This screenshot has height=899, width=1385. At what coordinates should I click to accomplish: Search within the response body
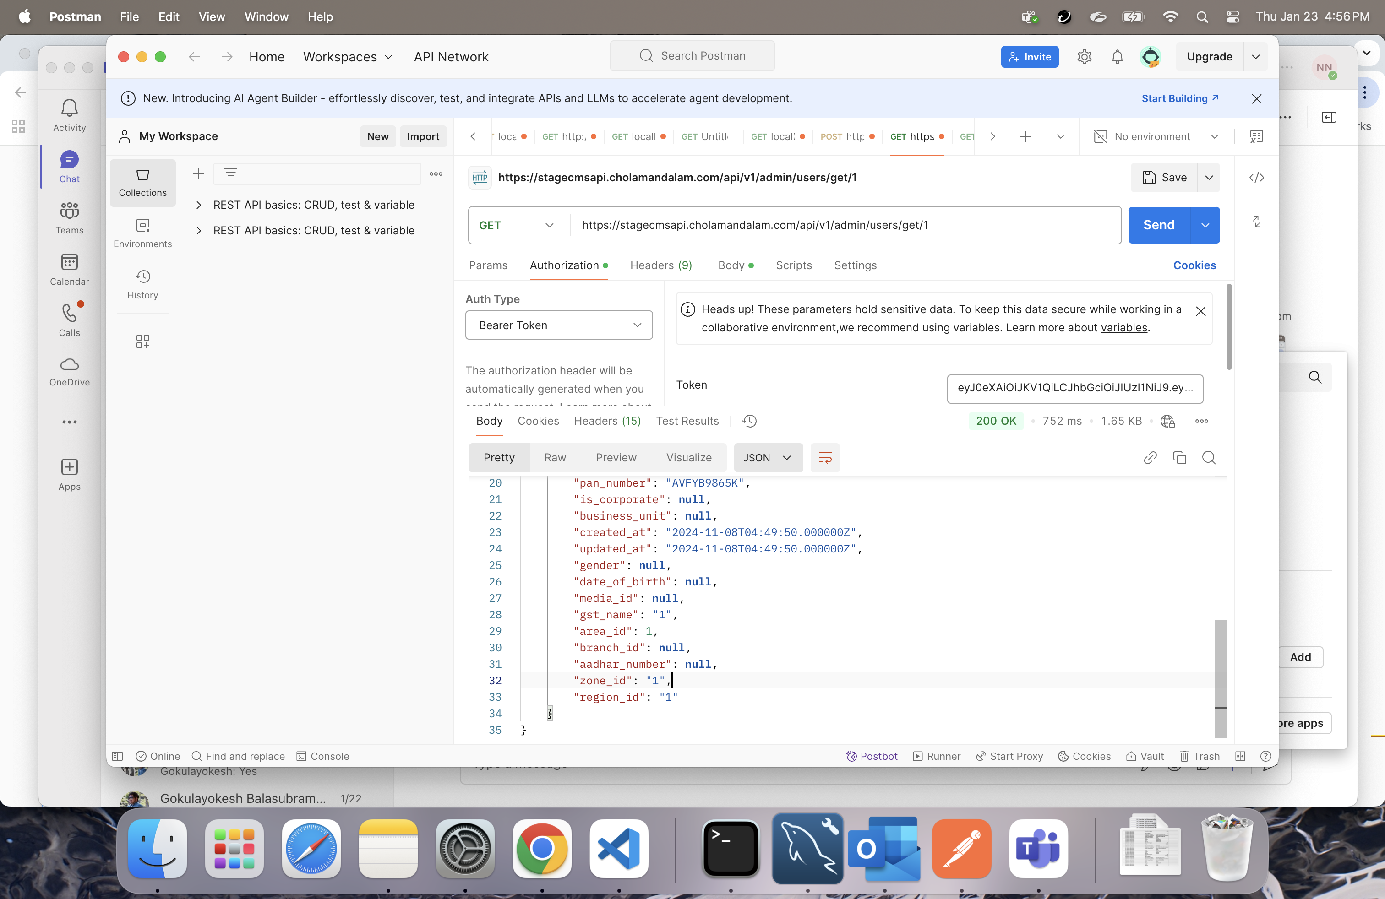pyautogui.click(x=1209, y=458)
